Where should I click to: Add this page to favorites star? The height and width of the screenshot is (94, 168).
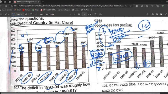[131, 6]
